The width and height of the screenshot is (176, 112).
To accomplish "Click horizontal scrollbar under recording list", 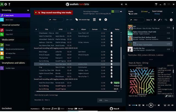I will [x=76, y=91].
